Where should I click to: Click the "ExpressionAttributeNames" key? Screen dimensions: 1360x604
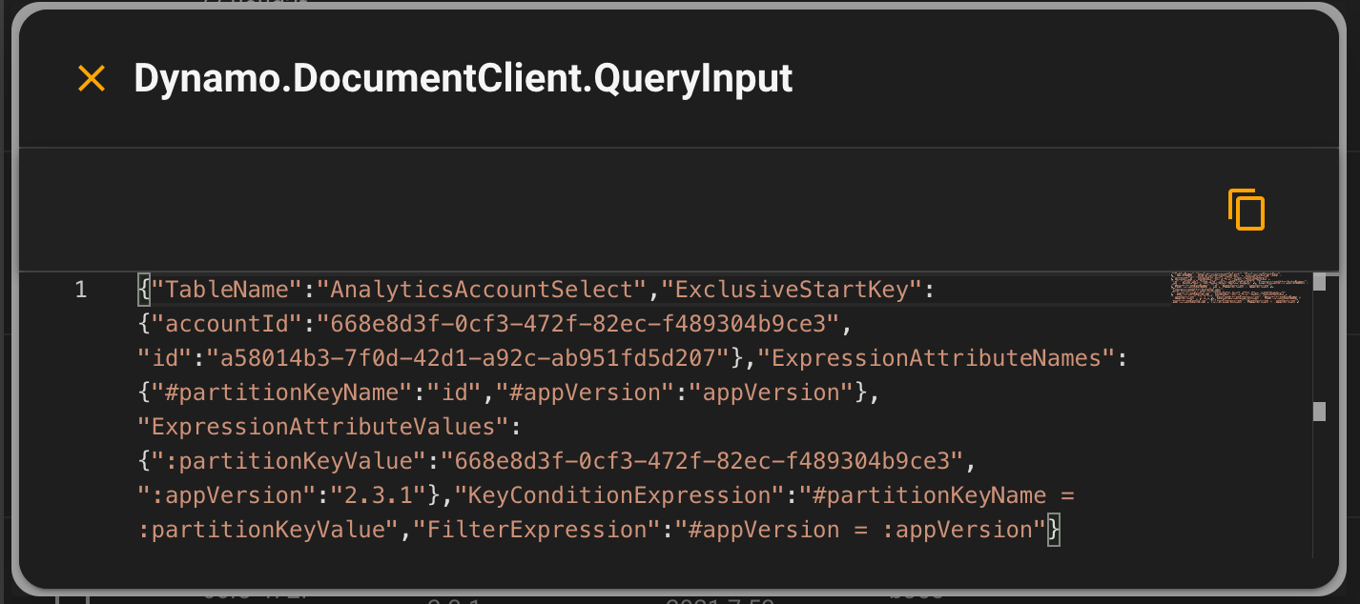938,358
